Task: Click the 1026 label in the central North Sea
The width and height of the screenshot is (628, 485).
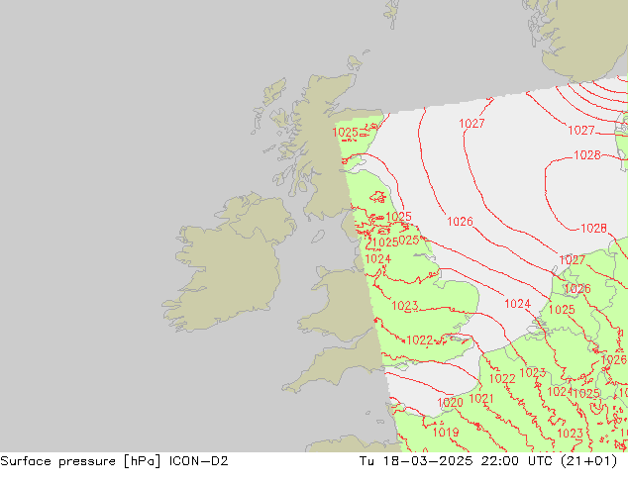Action: 460,222
